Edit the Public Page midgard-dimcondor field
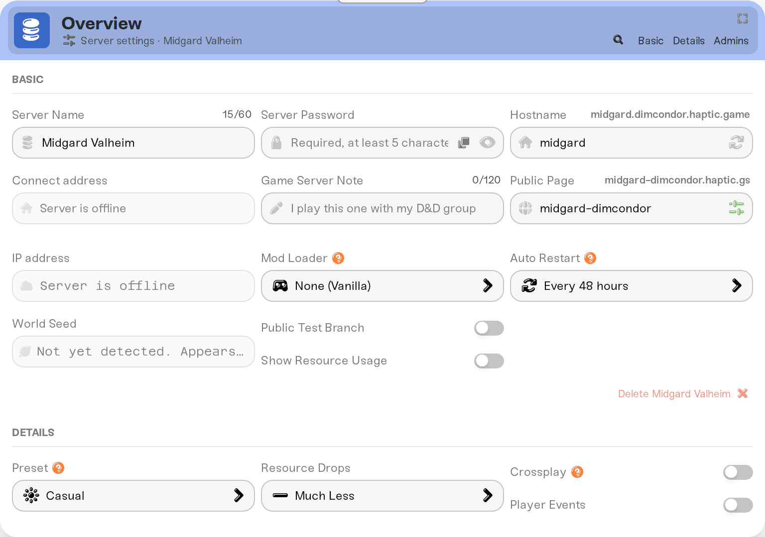 click(x=632, y=208)
